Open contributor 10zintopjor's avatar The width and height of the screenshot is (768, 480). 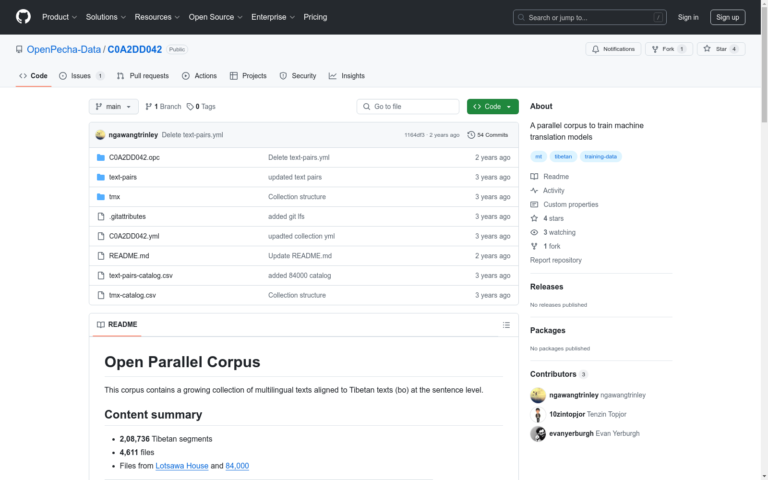(x=538, y=414)
